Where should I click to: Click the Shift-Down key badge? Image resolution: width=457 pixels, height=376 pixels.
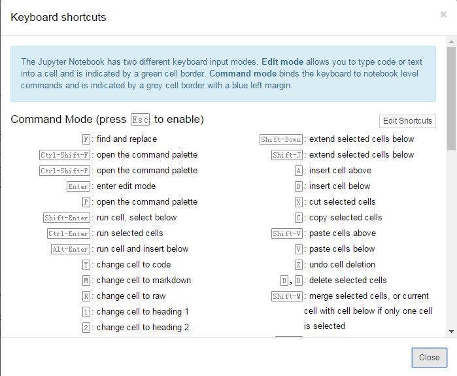(x=281, y=139)
